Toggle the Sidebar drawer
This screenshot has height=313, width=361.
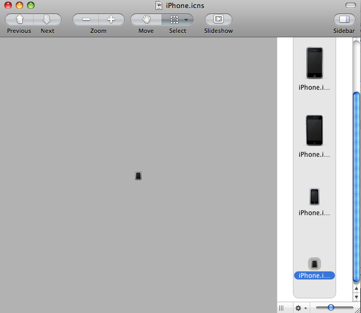[x=344, y=19]
